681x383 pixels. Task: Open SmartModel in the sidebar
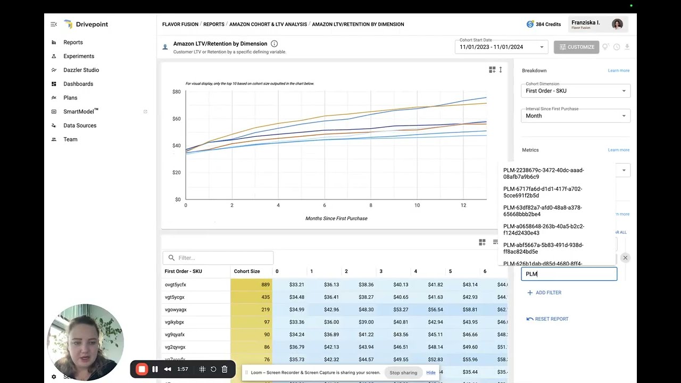[81, 112]
